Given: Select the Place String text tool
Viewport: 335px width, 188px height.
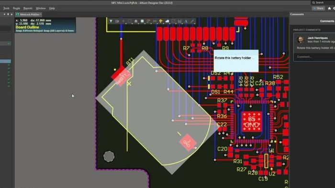Looking at the screenshot, I should pyautogui.click(x=186, y=21).
